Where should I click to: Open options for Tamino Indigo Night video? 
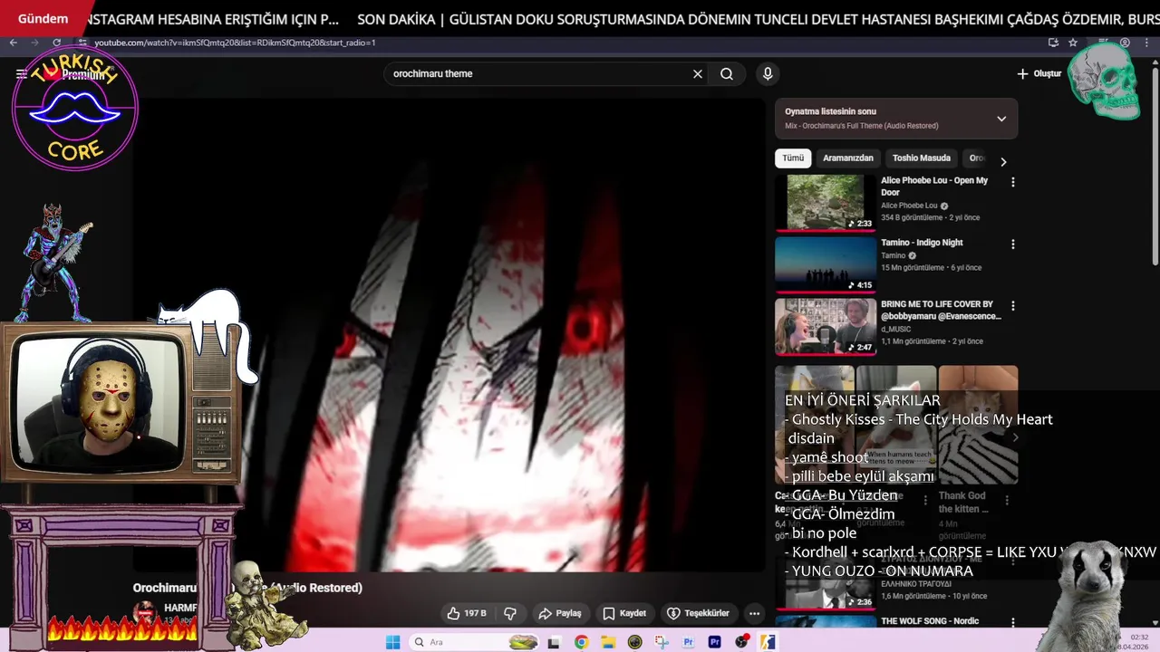(x=1013, y=244)
